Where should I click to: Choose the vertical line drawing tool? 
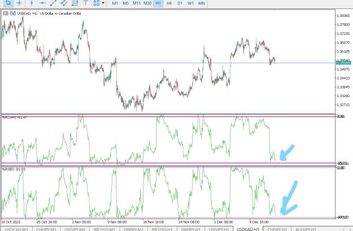(32, 3)
